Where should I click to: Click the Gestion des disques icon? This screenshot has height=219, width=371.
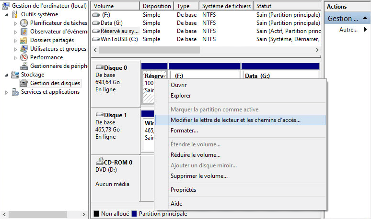pos(24,83)
